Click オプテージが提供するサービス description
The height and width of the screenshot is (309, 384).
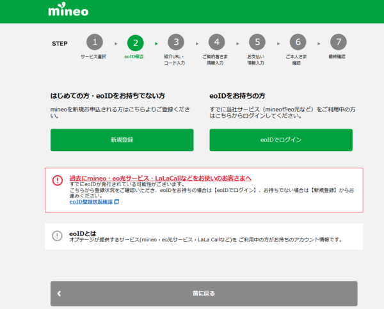[205, 240]
